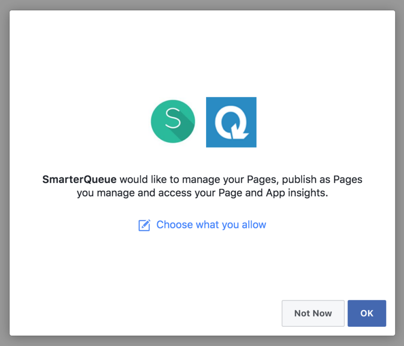Approve SmarterQueue's page access request
Image resolution: width=404 pixels, height=346 pixels.
point(367,313)
